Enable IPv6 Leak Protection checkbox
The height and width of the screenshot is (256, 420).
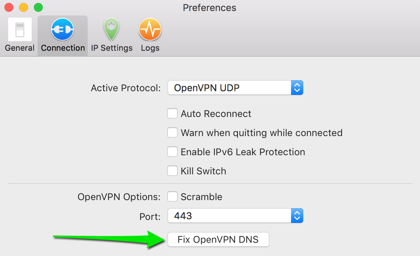pos(172,152)
